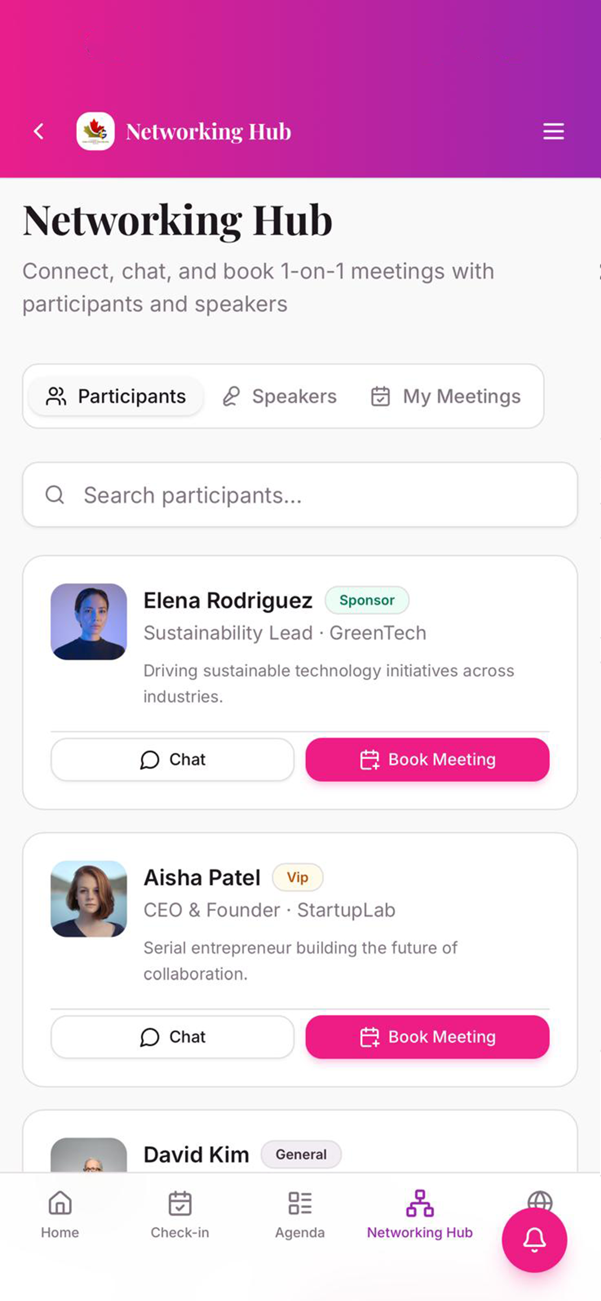The image size is (601, 1301).
Task: Open Aisha Patel's profile photo
Action: pos(89,899)
